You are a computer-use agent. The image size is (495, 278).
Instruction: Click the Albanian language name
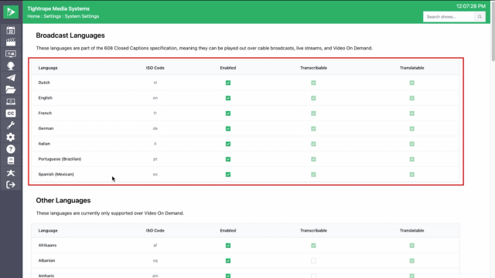point(46,261)
